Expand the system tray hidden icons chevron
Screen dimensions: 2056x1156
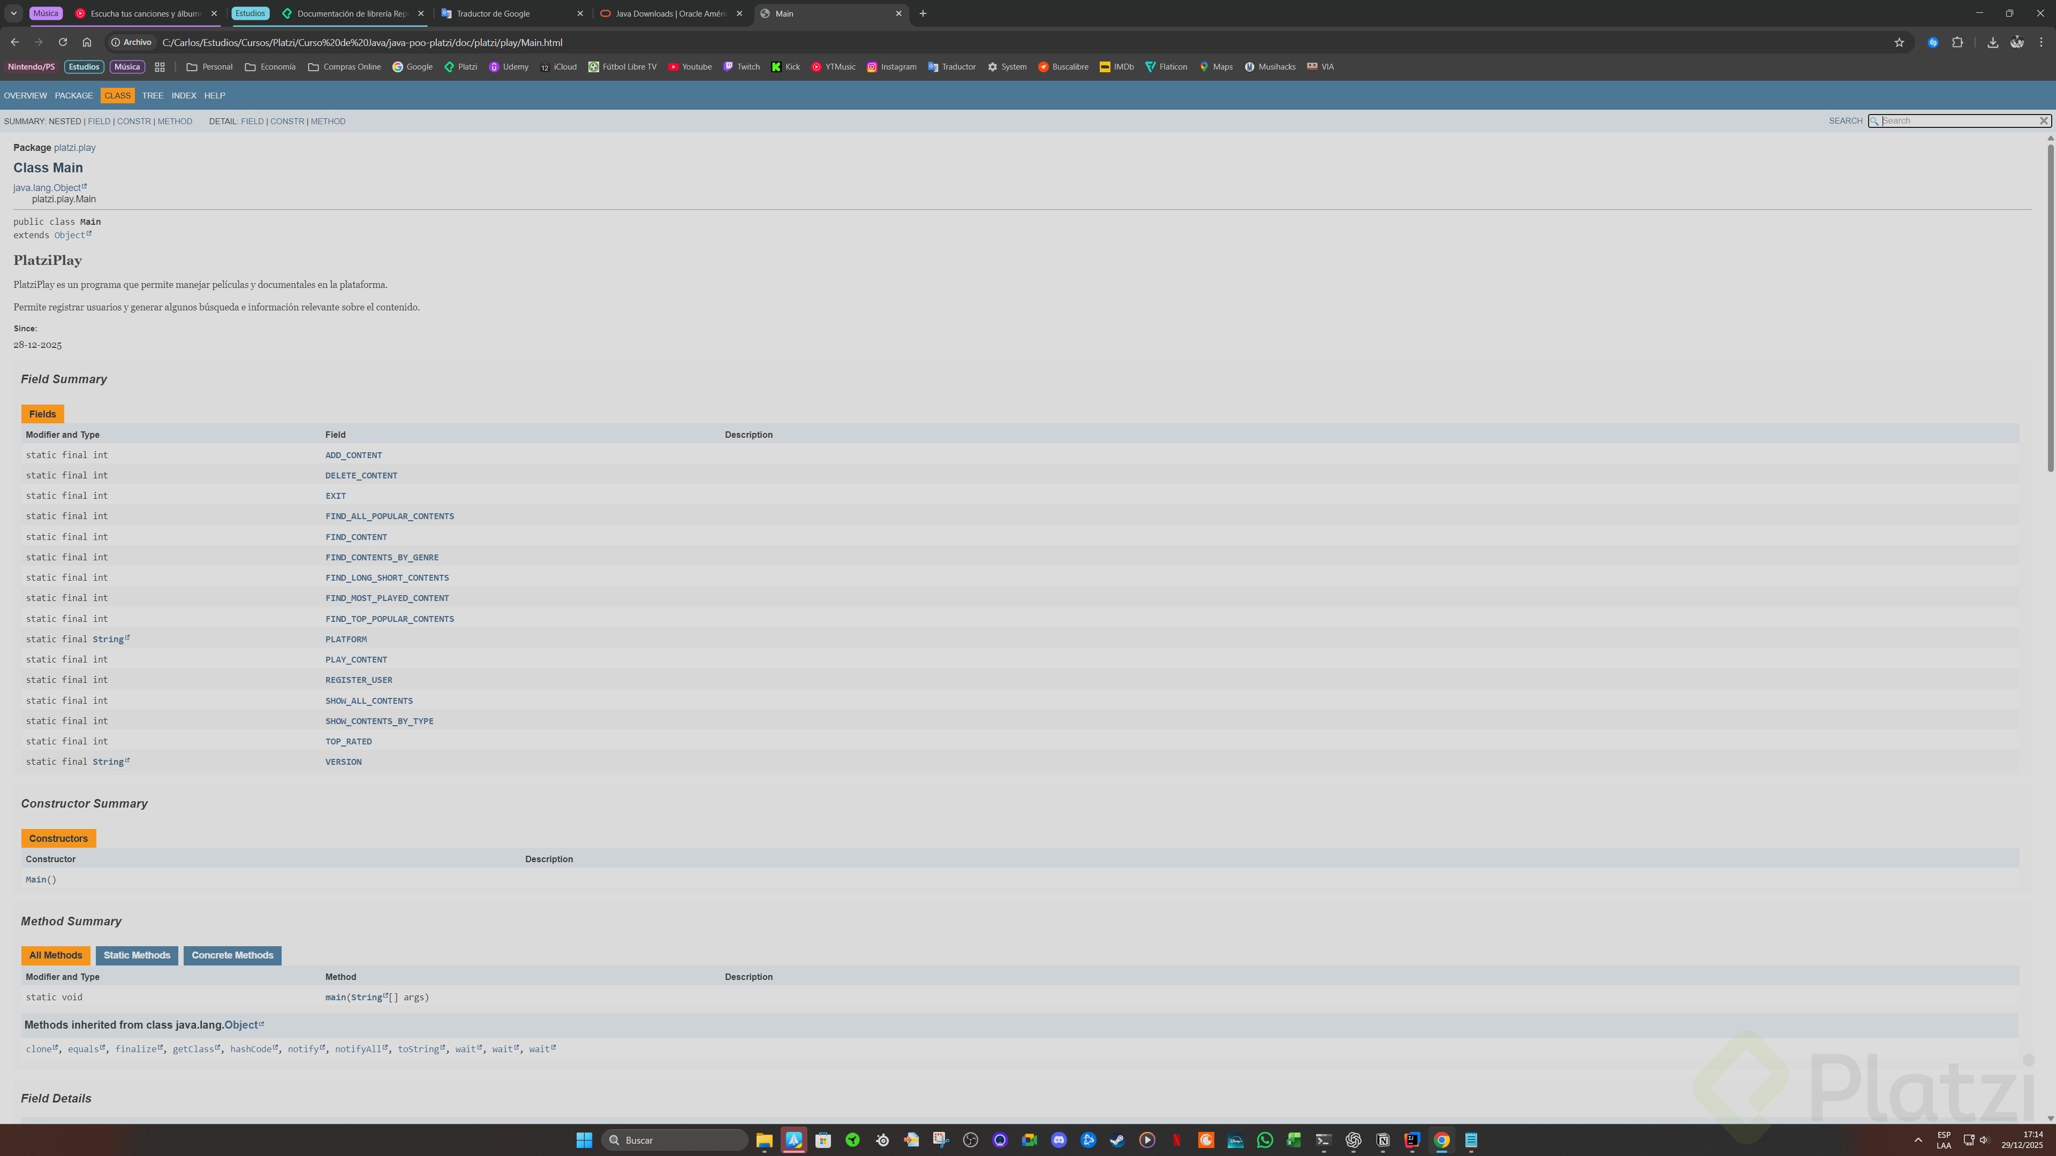(1918, 1140)
